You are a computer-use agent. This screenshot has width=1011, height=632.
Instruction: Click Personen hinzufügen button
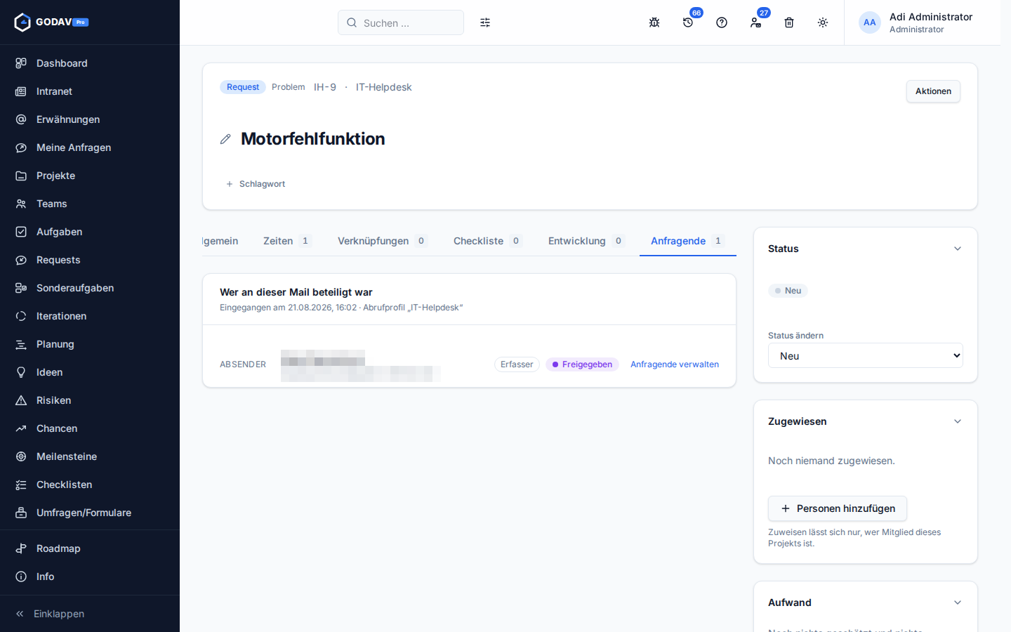[838, 508]
